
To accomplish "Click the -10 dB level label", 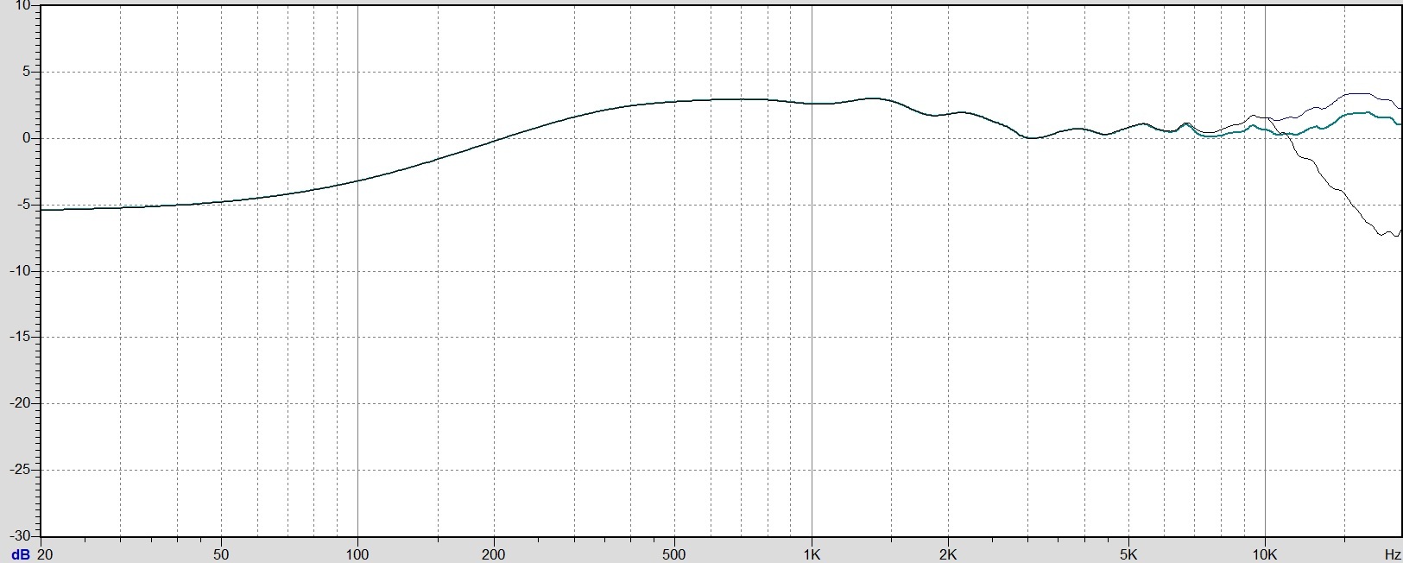I will pyautogui.click(x=20, y=271).
